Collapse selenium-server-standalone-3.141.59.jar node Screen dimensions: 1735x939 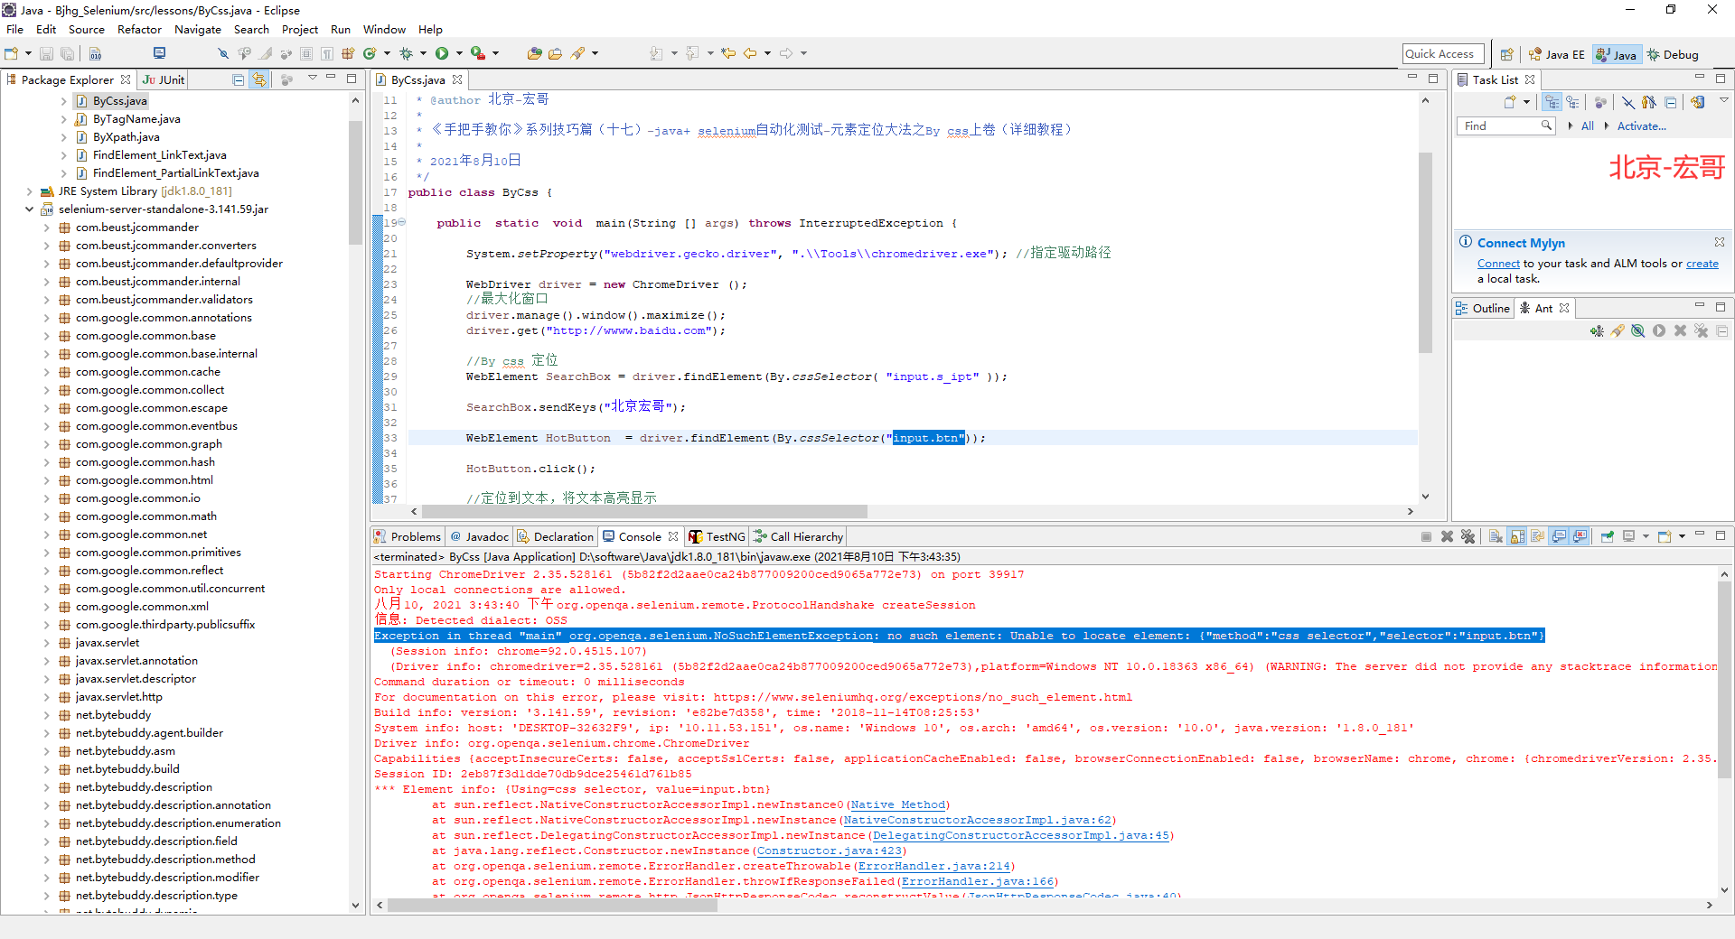29,209
